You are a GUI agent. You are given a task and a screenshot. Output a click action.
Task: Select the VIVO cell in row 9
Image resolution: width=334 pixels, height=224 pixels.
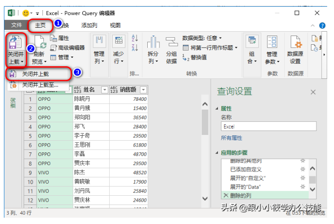coord(55,172)
